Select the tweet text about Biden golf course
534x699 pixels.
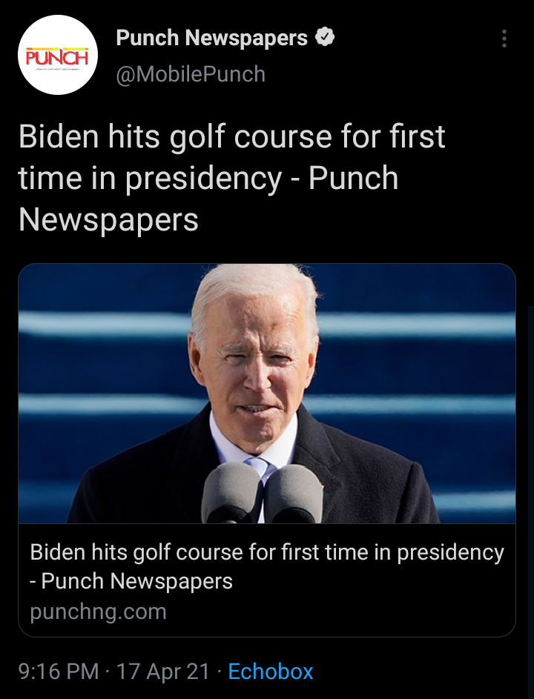(x=232, y=177)
